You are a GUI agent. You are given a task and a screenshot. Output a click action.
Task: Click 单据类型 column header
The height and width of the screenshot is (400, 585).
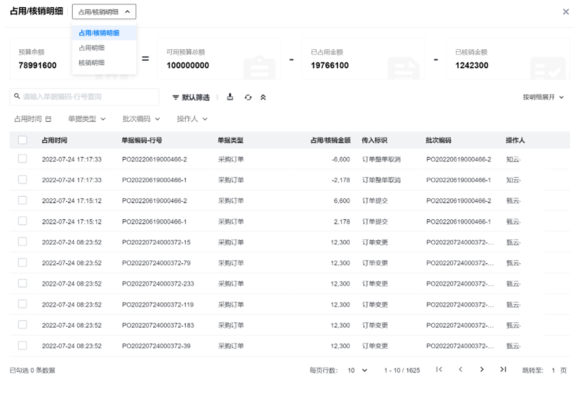pos(231,140)
